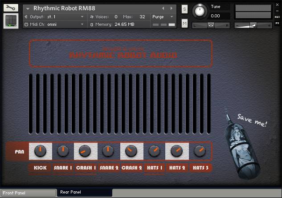
Task: Select the HATS 3 label button
Action: 201,168
